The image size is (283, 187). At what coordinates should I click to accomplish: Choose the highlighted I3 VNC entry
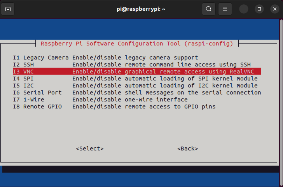(x=23, y=72)
